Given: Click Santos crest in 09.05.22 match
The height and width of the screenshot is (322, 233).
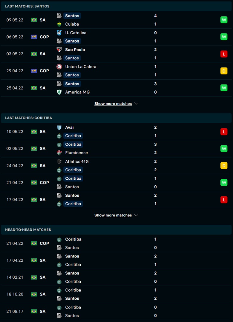Looking at the screenshot, I should point(59,16).
